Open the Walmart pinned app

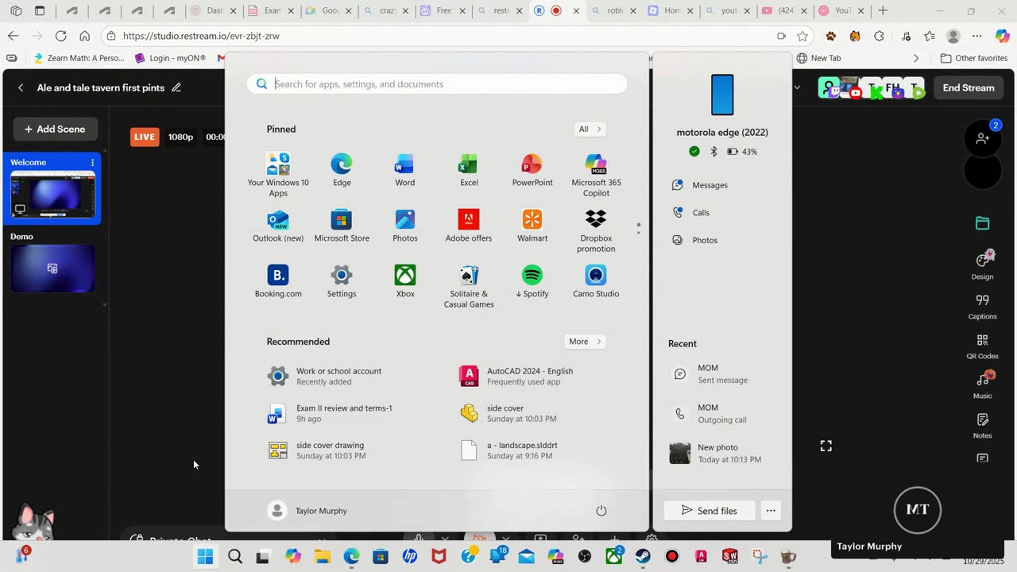tap(532, 226)
